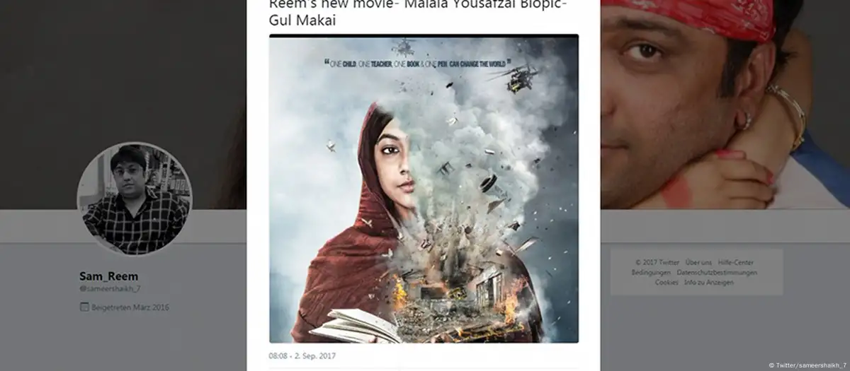
Task: Click the Cookies footer link
Action: pos(667,282)
